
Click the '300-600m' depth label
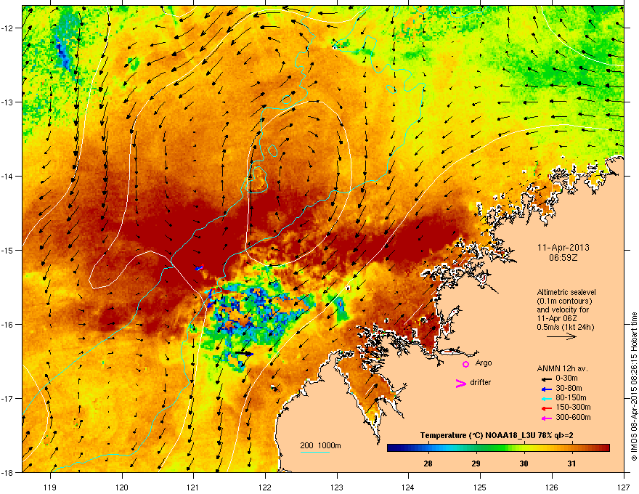coord(573,417)
